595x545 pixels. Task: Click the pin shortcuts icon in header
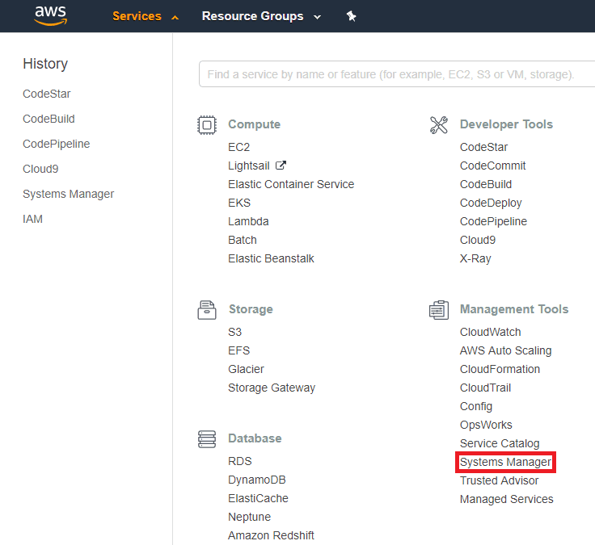point(351,16)
